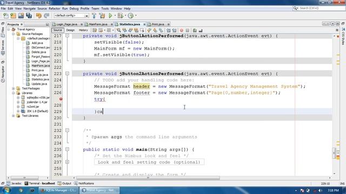
Task: Click the Clean and Build Project icon
Action: coord(102,16)
